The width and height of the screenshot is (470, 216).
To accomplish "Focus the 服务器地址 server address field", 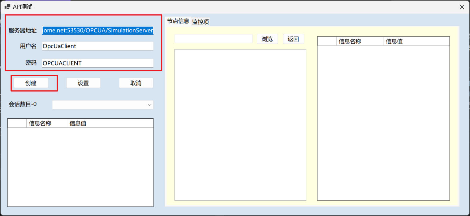I will click(x=98, y=30).
